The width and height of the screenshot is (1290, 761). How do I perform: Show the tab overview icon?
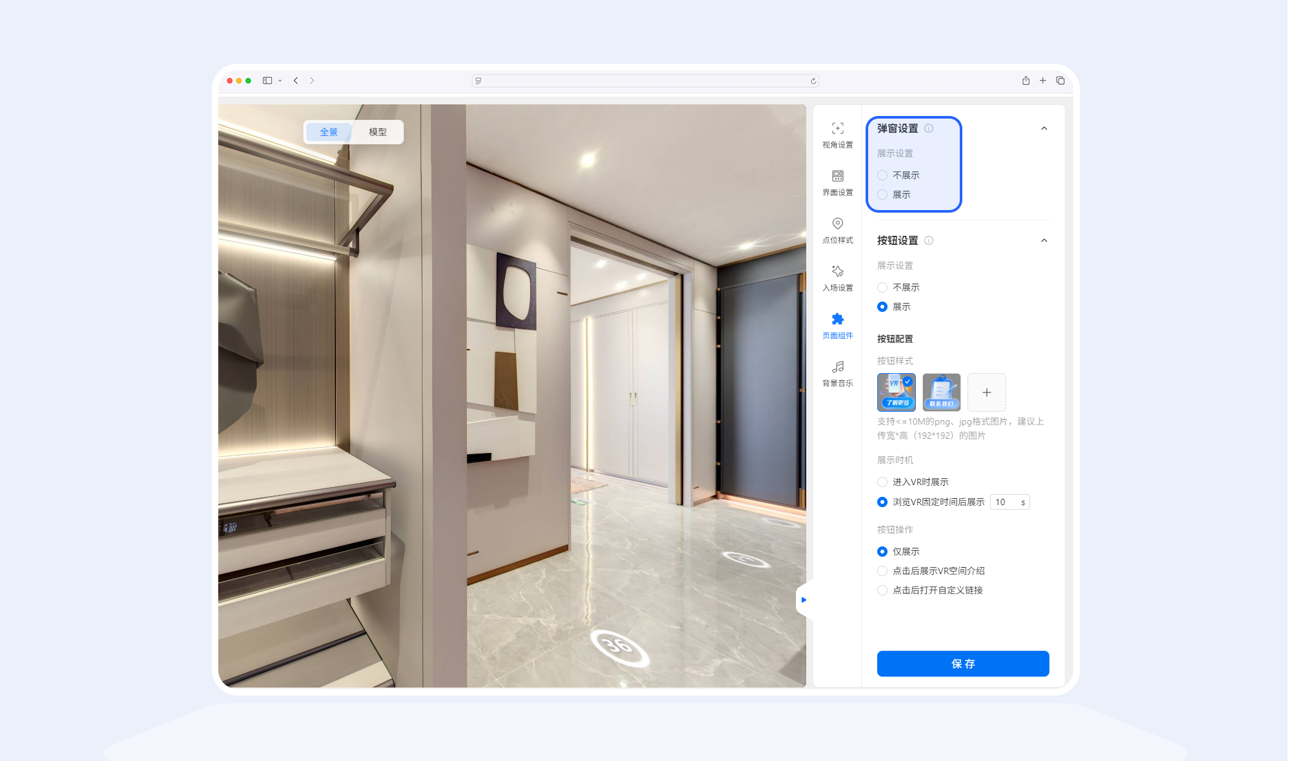pyautogui.click(x=1060, y=81)
